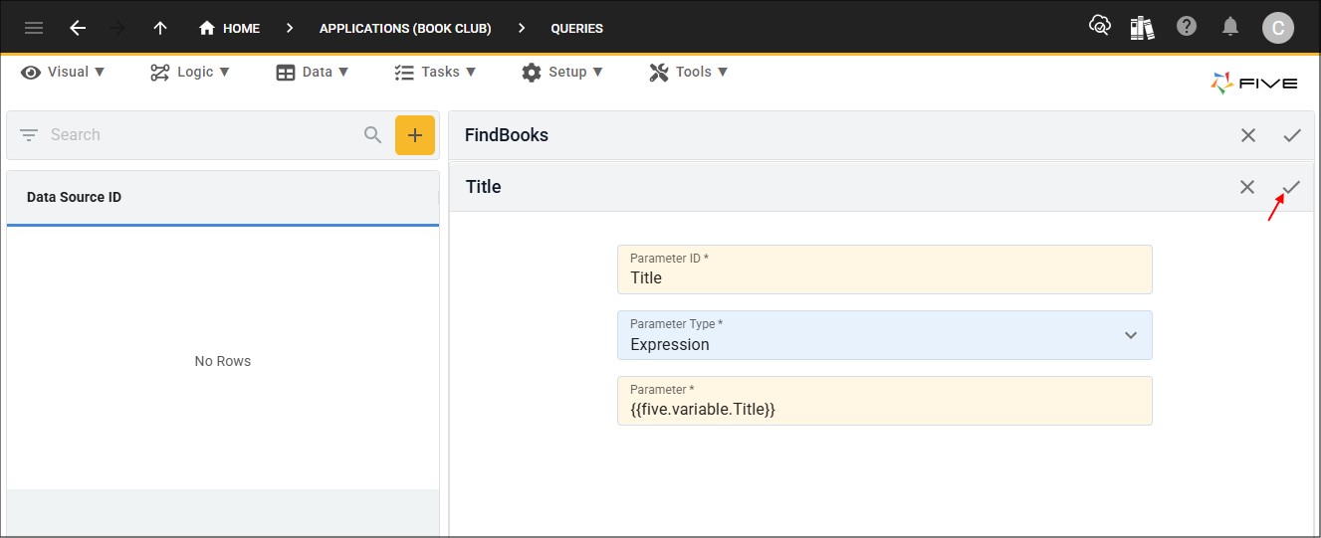Open the notifications bell
The image size is (1321, 538).
click(x=1231, y=27)
